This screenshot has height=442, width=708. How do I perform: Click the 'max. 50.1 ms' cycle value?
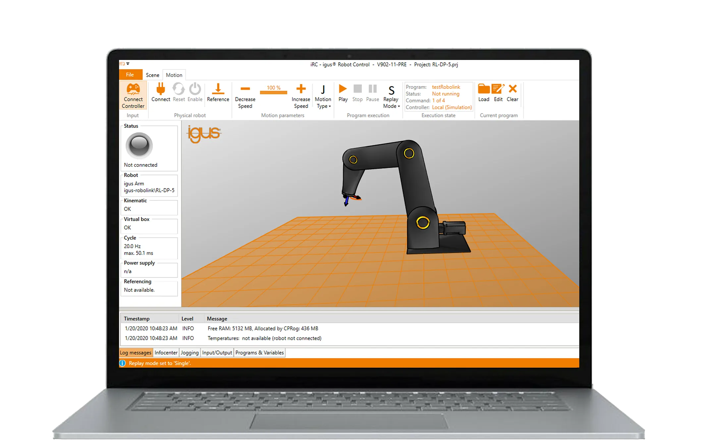click(x=138, y=253)
